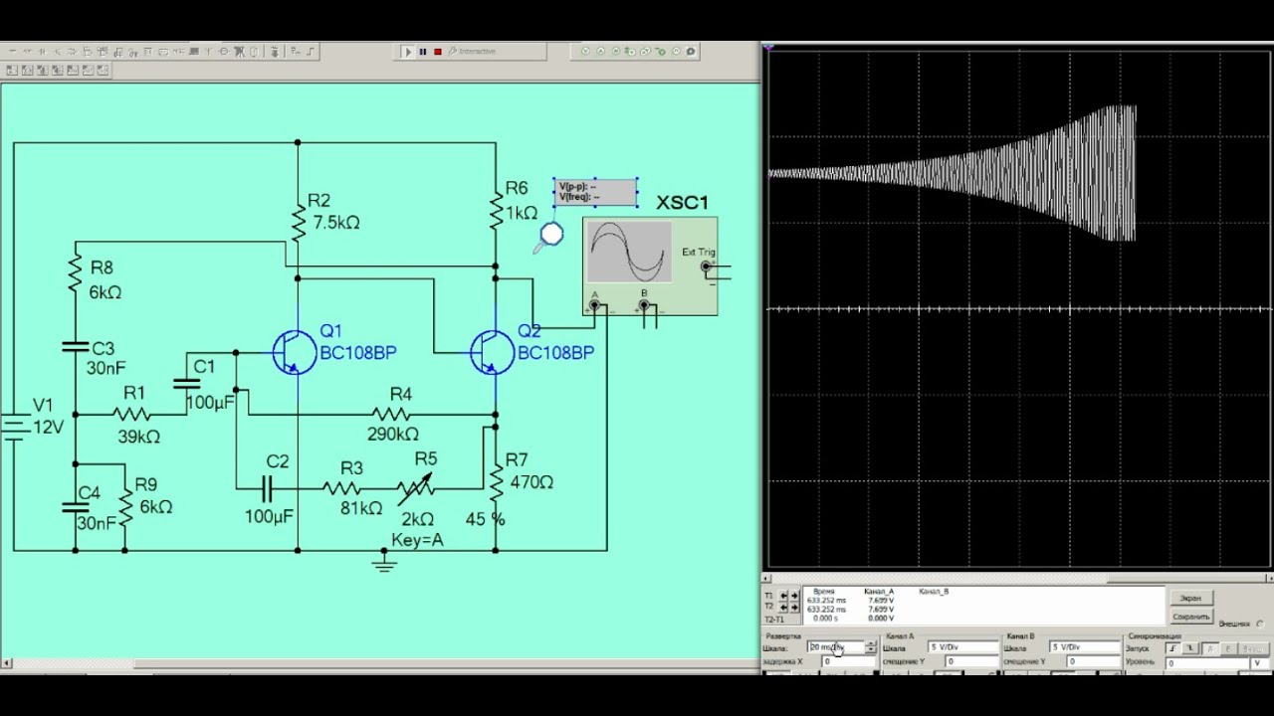Move cursor T2 right with arrow
Viewport: 1274px width, 716px height.
[x=795, y=606]
